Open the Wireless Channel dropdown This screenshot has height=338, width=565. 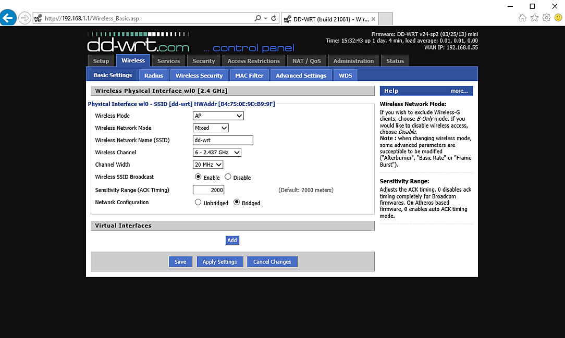[217, 152]
